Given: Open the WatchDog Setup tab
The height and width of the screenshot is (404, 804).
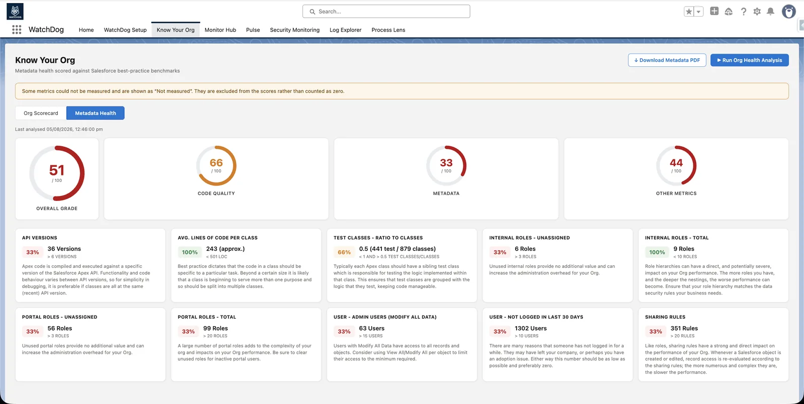Looking at the screenshot, I should pos(125,30).
